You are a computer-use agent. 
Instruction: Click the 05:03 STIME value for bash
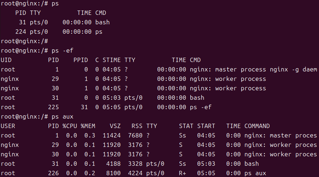pos(112,98)
